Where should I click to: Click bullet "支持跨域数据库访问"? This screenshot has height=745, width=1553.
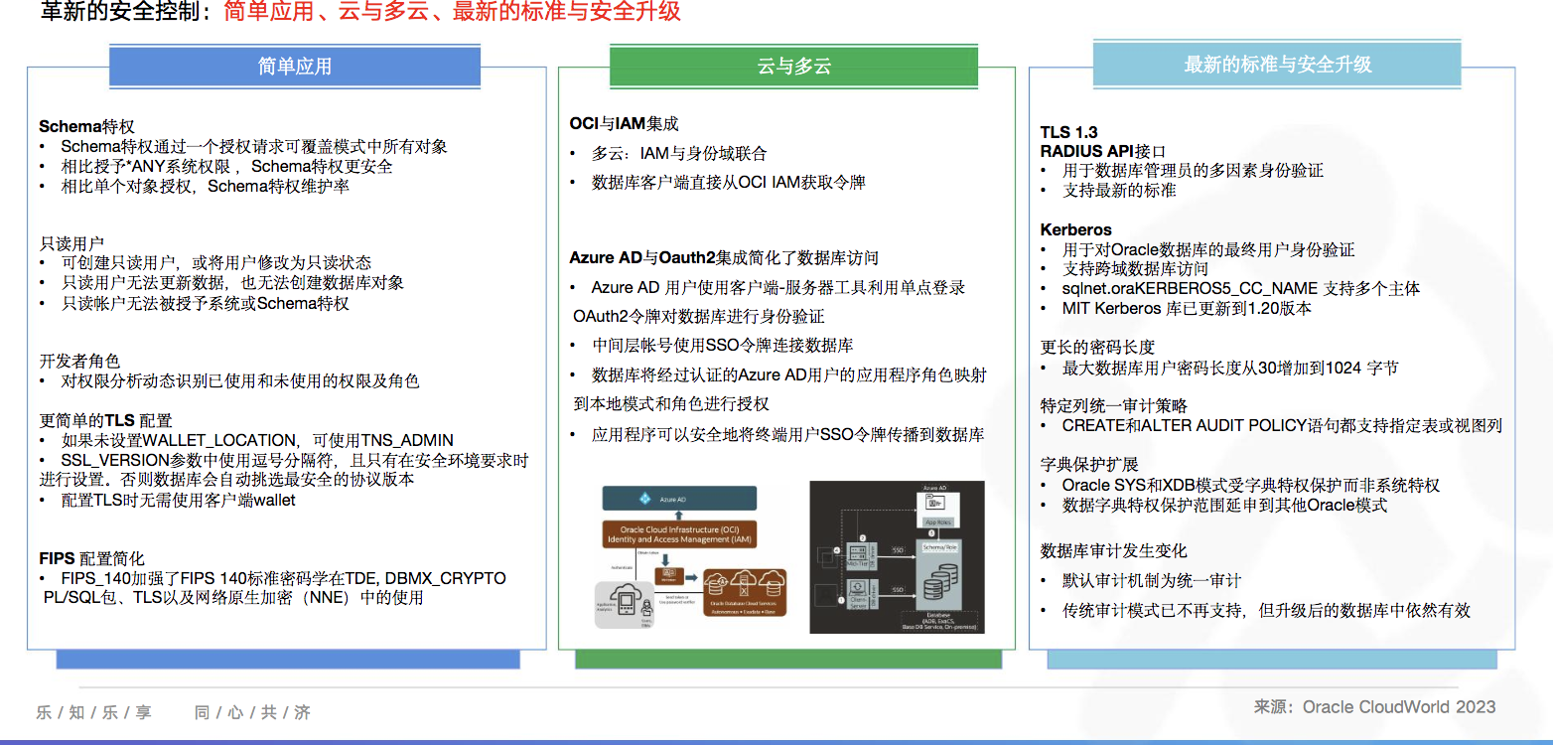point(1135,269)
